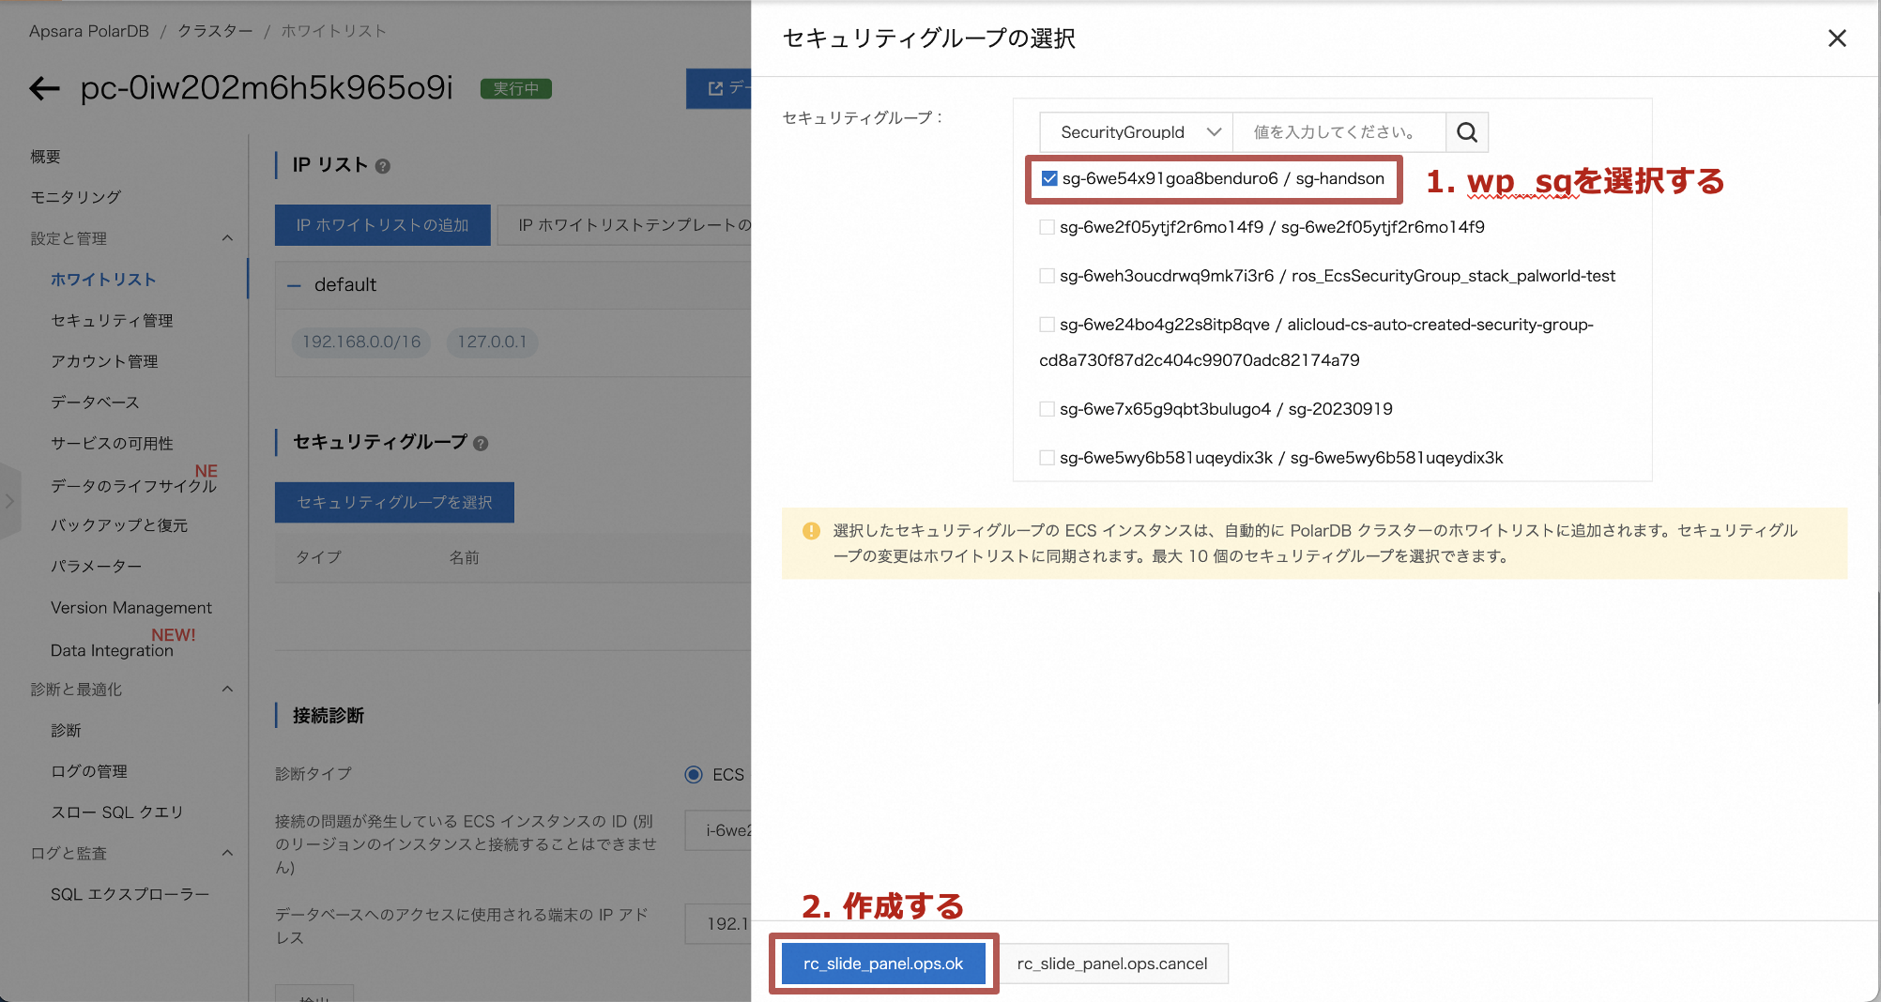Open SQL エクスプローラー from the sidebar

click(130, 893)
